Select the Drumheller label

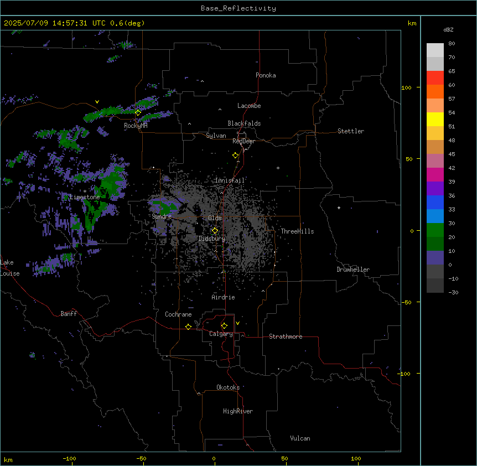(x=353, y=270)
